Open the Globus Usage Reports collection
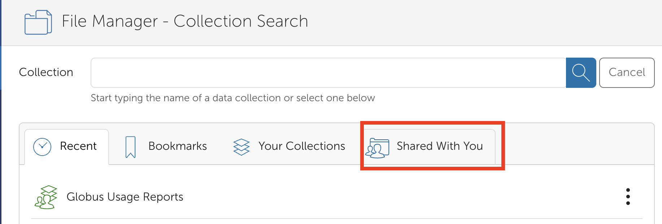Image resolution: width=662 pixels, height=224 pixels. click(x=125, y=197)
